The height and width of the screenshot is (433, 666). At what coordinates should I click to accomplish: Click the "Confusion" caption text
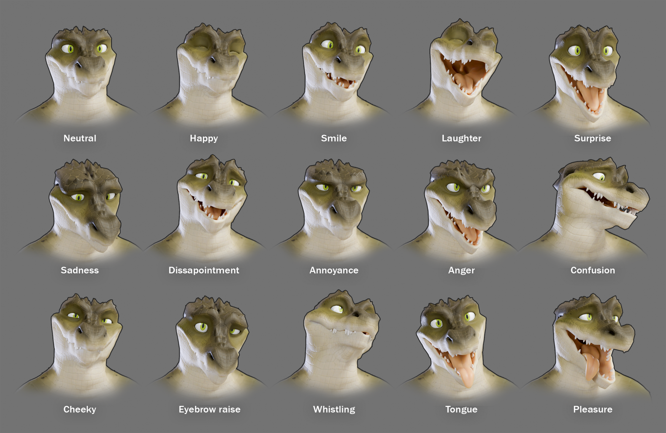[x=593, y=270]
